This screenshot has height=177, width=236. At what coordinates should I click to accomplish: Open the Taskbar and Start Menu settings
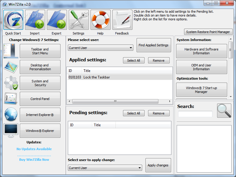pos(40,51)
